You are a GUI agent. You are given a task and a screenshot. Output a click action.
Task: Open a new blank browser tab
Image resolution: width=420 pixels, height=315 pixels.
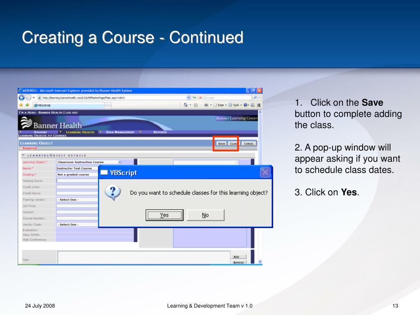pyautogui.click(x=108, y=105)
